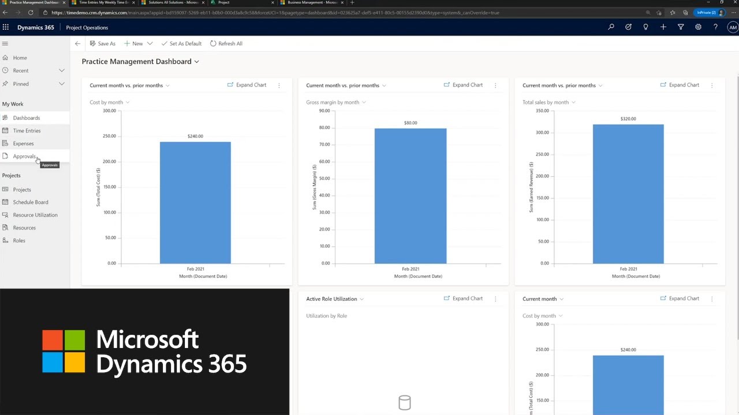Viewport: 739px width, 415px height.
Task: Click the Schedule Board sidebar icon
Action: pyautogui.click(x=5, y=202)
